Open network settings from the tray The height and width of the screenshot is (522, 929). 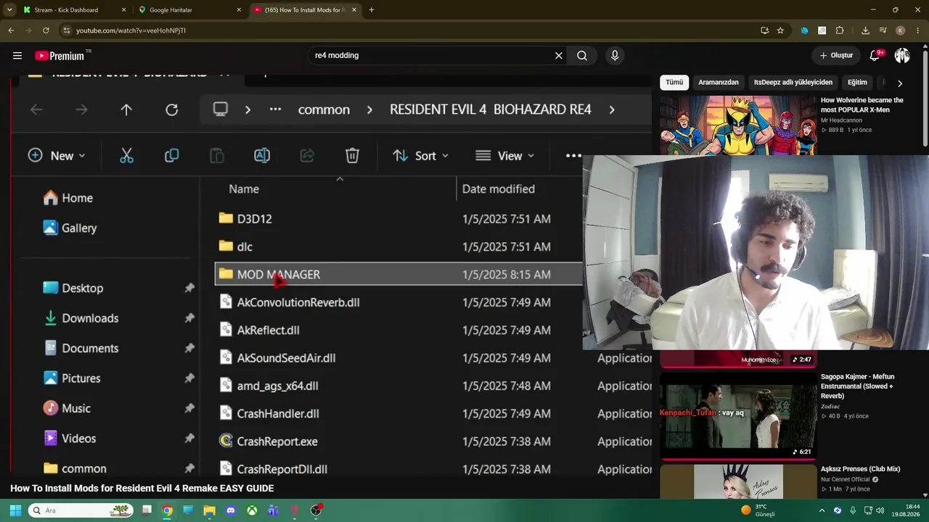[867, 510]
